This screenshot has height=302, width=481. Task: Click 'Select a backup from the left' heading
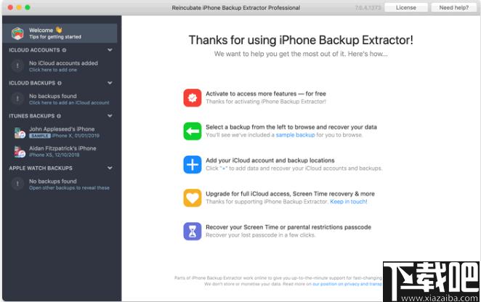pos(291,127)
